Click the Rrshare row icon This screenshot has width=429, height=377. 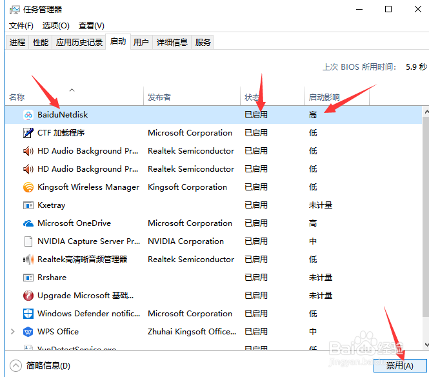(28, 278)
